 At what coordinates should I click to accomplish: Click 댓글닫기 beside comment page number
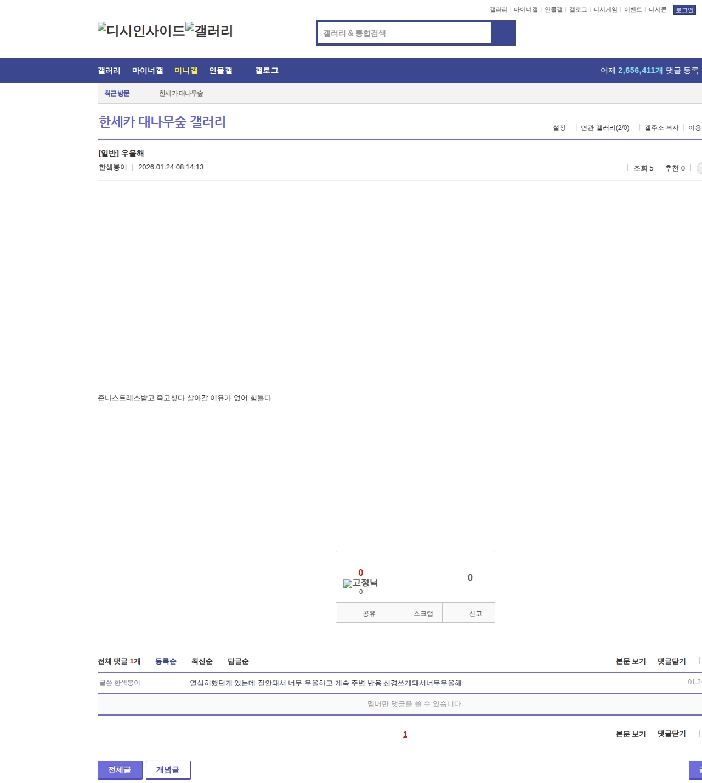pos(672,734)
